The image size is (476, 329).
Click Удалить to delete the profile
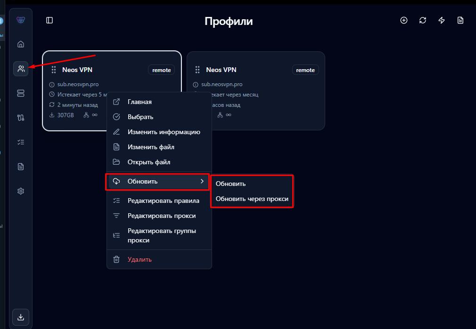tap(139, 259)
